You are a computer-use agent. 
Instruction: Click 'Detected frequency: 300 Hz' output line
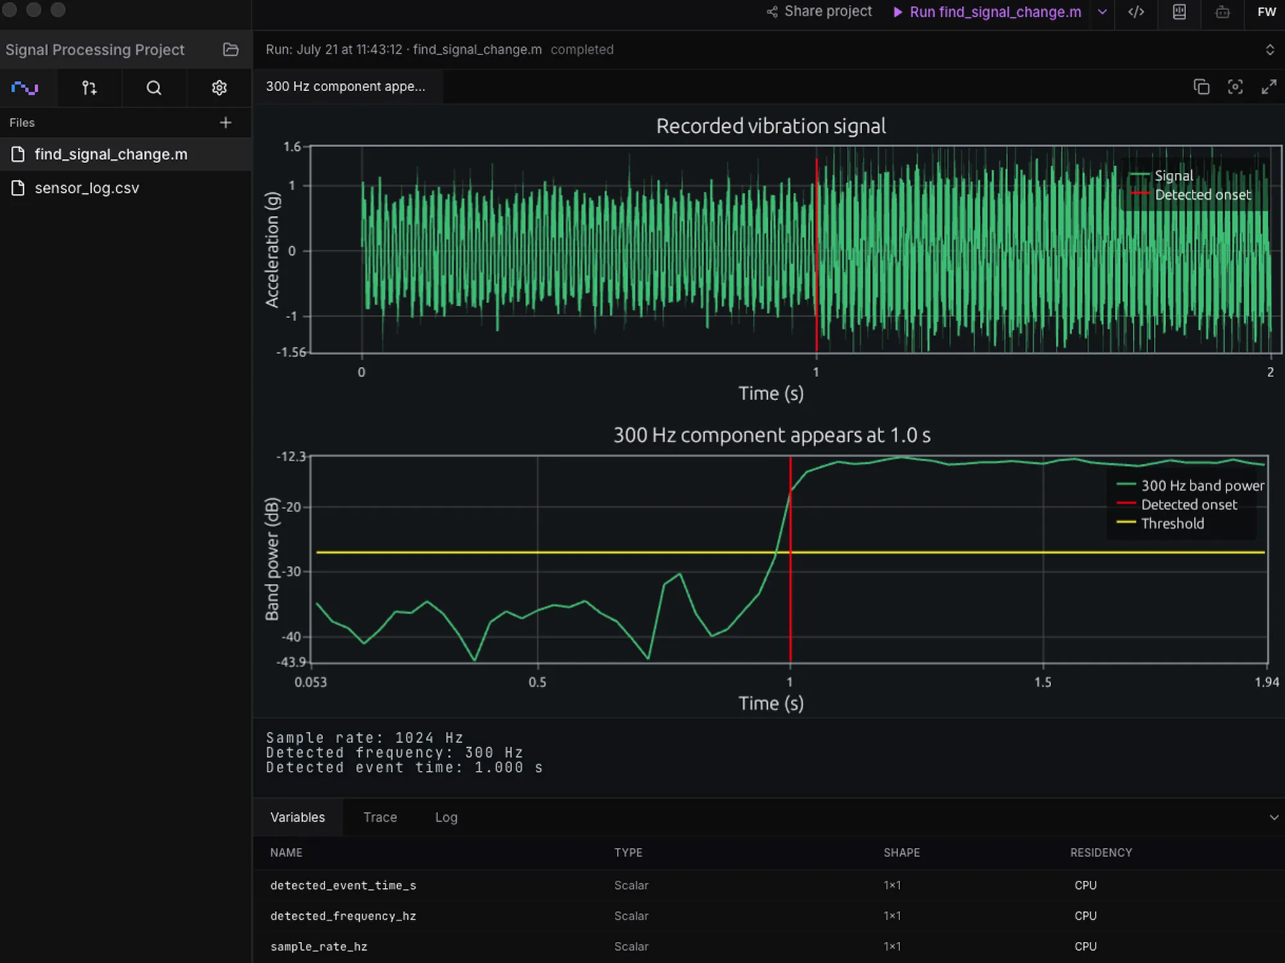coord(394,752)
